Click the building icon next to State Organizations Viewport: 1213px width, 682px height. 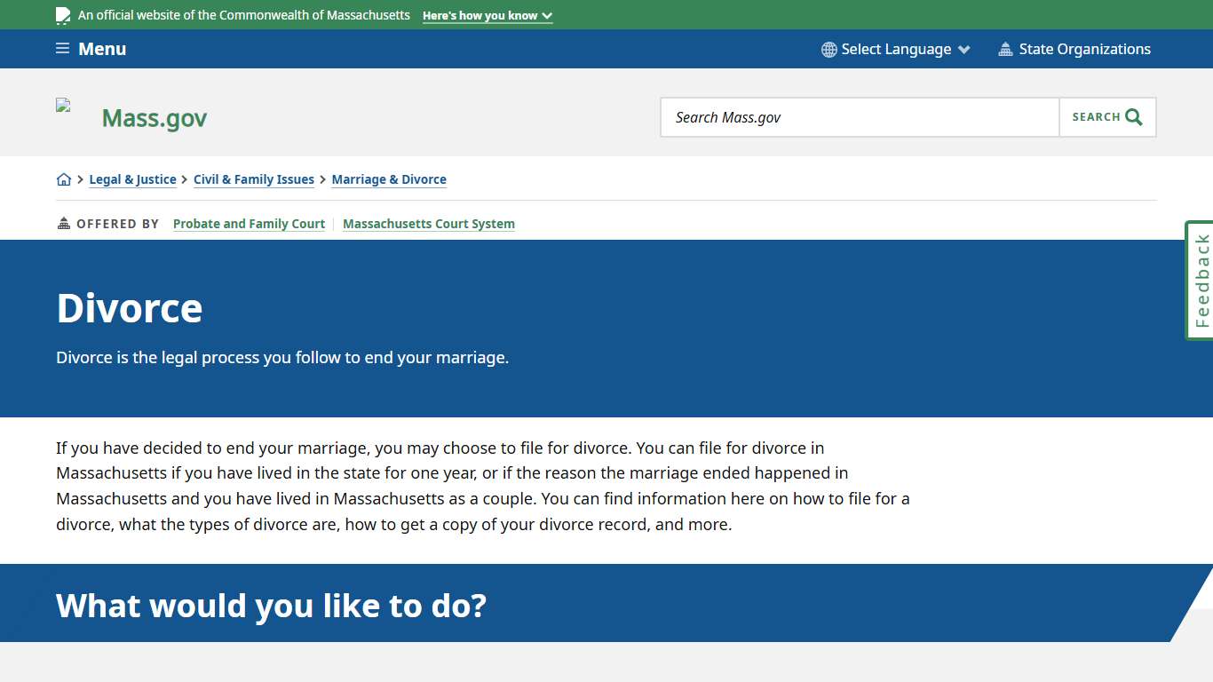tap(1005, 49)
